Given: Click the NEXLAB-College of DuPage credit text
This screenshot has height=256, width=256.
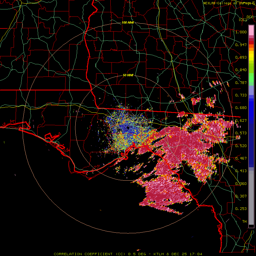Looking at the screenshot, I should 229,3.
